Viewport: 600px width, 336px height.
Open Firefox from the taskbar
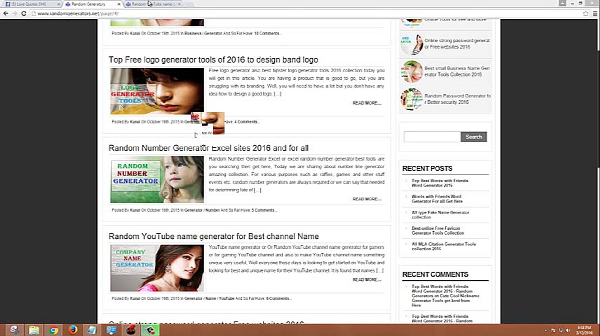click(73, 329)
